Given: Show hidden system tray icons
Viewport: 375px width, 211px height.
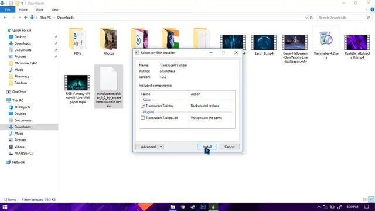Looking at the screenshot, I should tap(319, 207).
